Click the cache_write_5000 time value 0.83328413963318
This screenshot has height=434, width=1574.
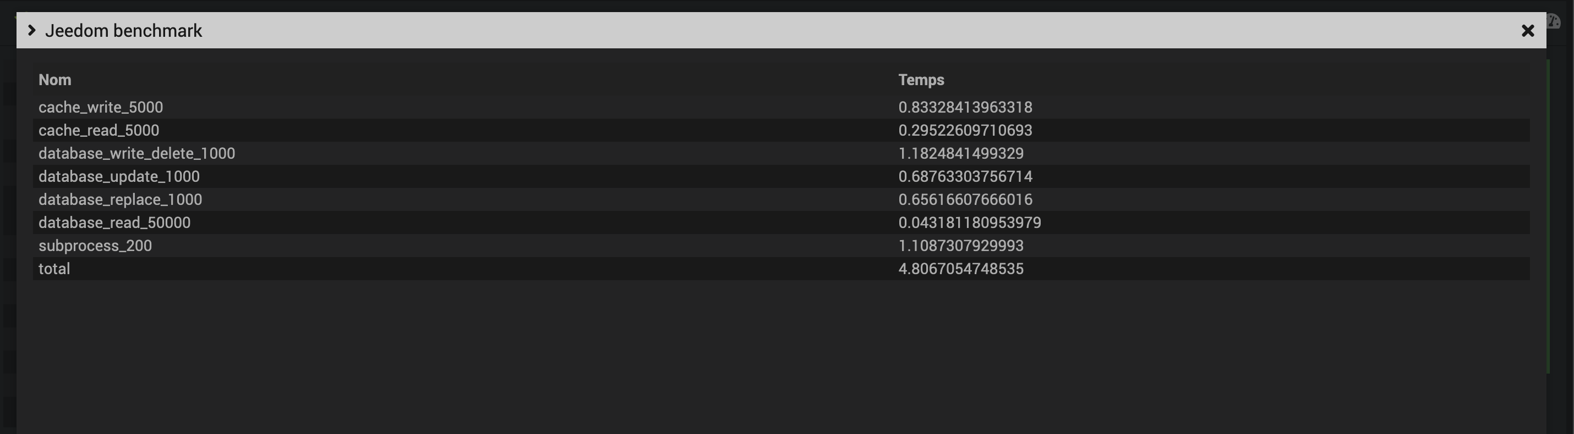965,107
